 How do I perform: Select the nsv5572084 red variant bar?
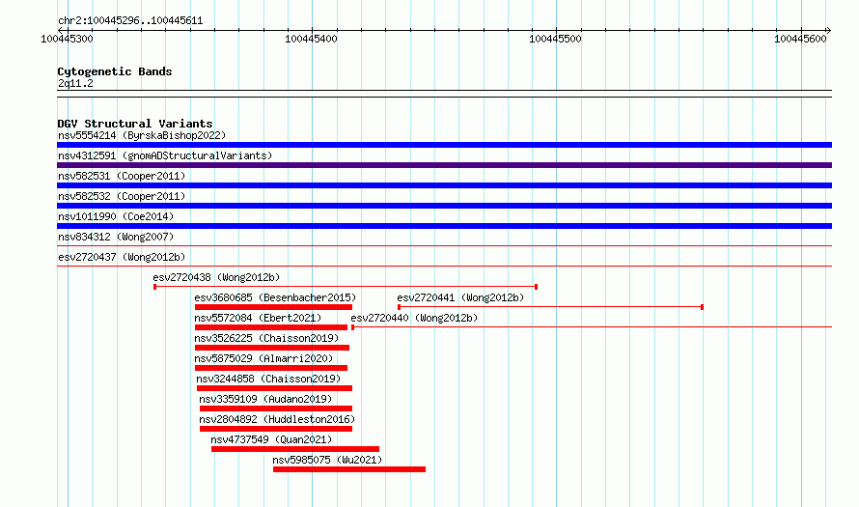tap(271, 327)
